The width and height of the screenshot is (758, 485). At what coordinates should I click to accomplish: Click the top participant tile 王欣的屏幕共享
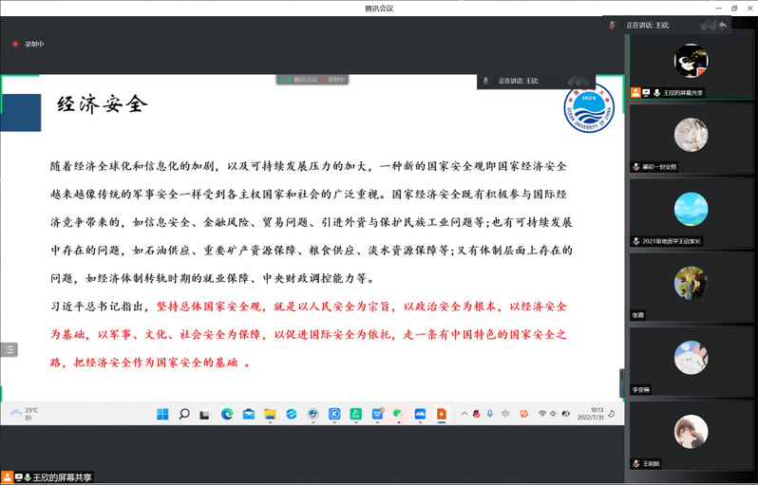(x=691, y=65)
